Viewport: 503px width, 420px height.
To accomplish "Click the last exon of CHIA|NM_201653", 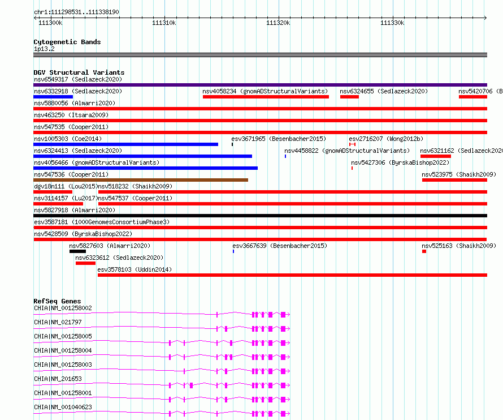I will coord(283,385).
